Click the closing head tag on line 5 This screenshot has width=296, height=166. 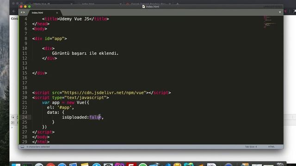pyautogui.click(x=41, y=24)
